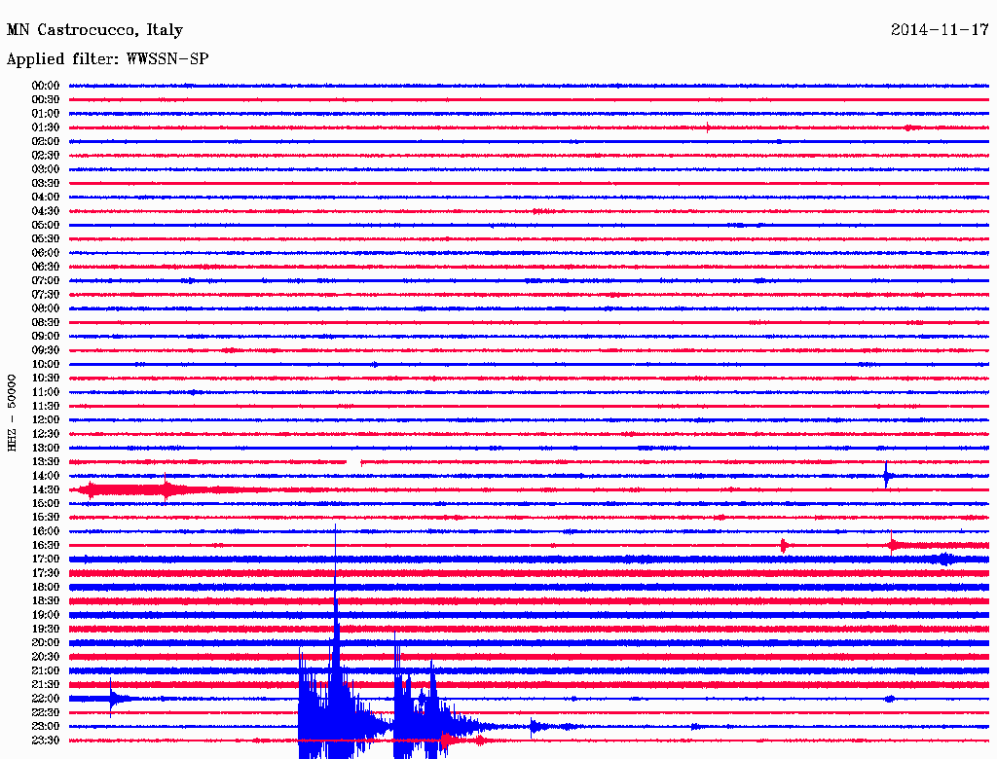Screen dimensions: 997x759
Task: Click the blue spike late in the 14:00 trace
Action: click(x=886, y=475)
